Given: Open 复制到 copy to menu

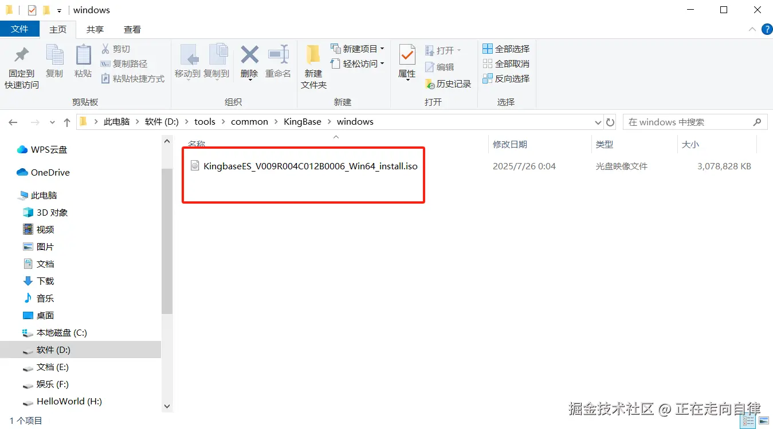Looking at the screenshot, I should coord(217,63).
